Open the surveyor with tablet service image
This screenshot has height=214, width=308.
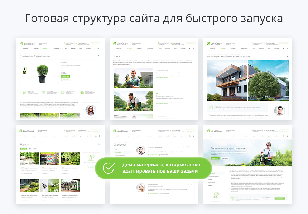click(133, 78)
